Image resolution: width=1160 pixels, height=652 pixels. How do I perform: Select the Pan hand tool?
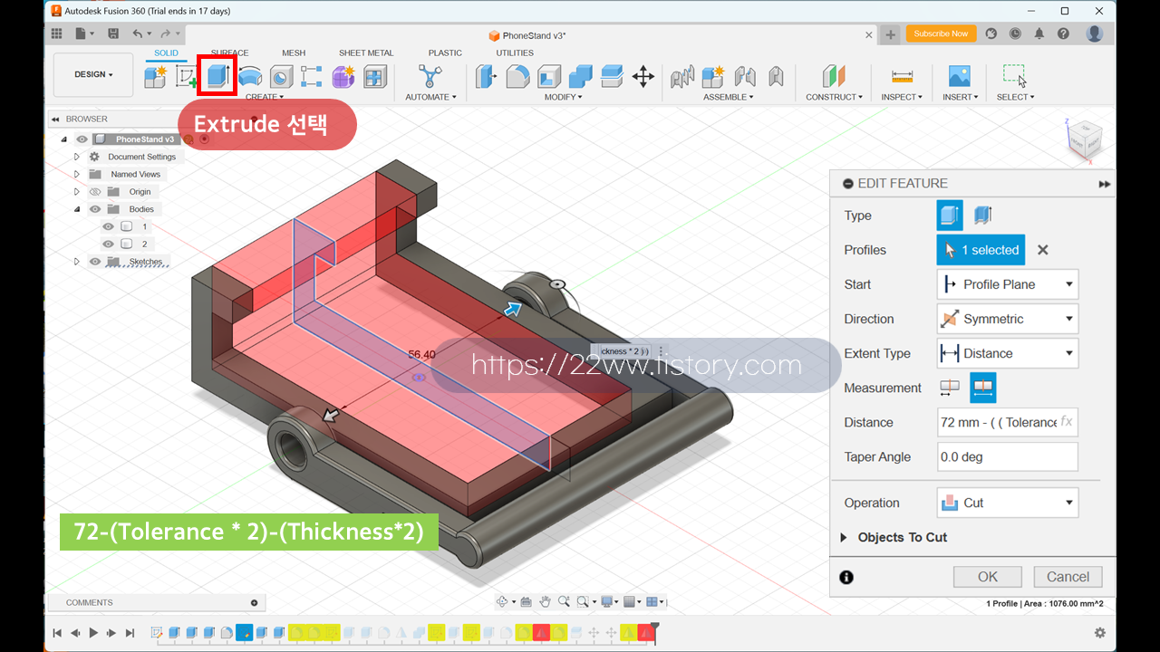tap(545, 601)
